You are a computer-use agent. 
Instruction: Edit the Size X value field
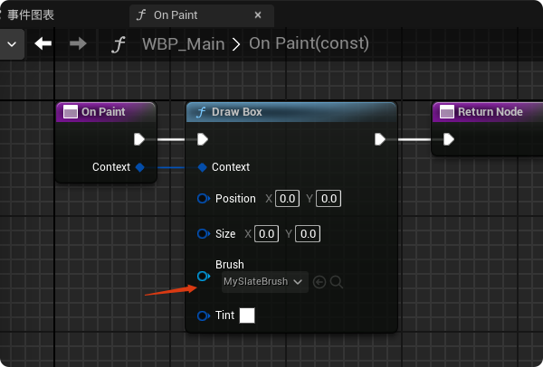pyautogui.click(x=266, y=234)
